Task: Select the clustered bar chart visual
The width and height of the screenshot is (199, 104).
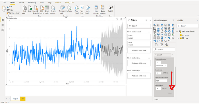Action: pos(162,25)
